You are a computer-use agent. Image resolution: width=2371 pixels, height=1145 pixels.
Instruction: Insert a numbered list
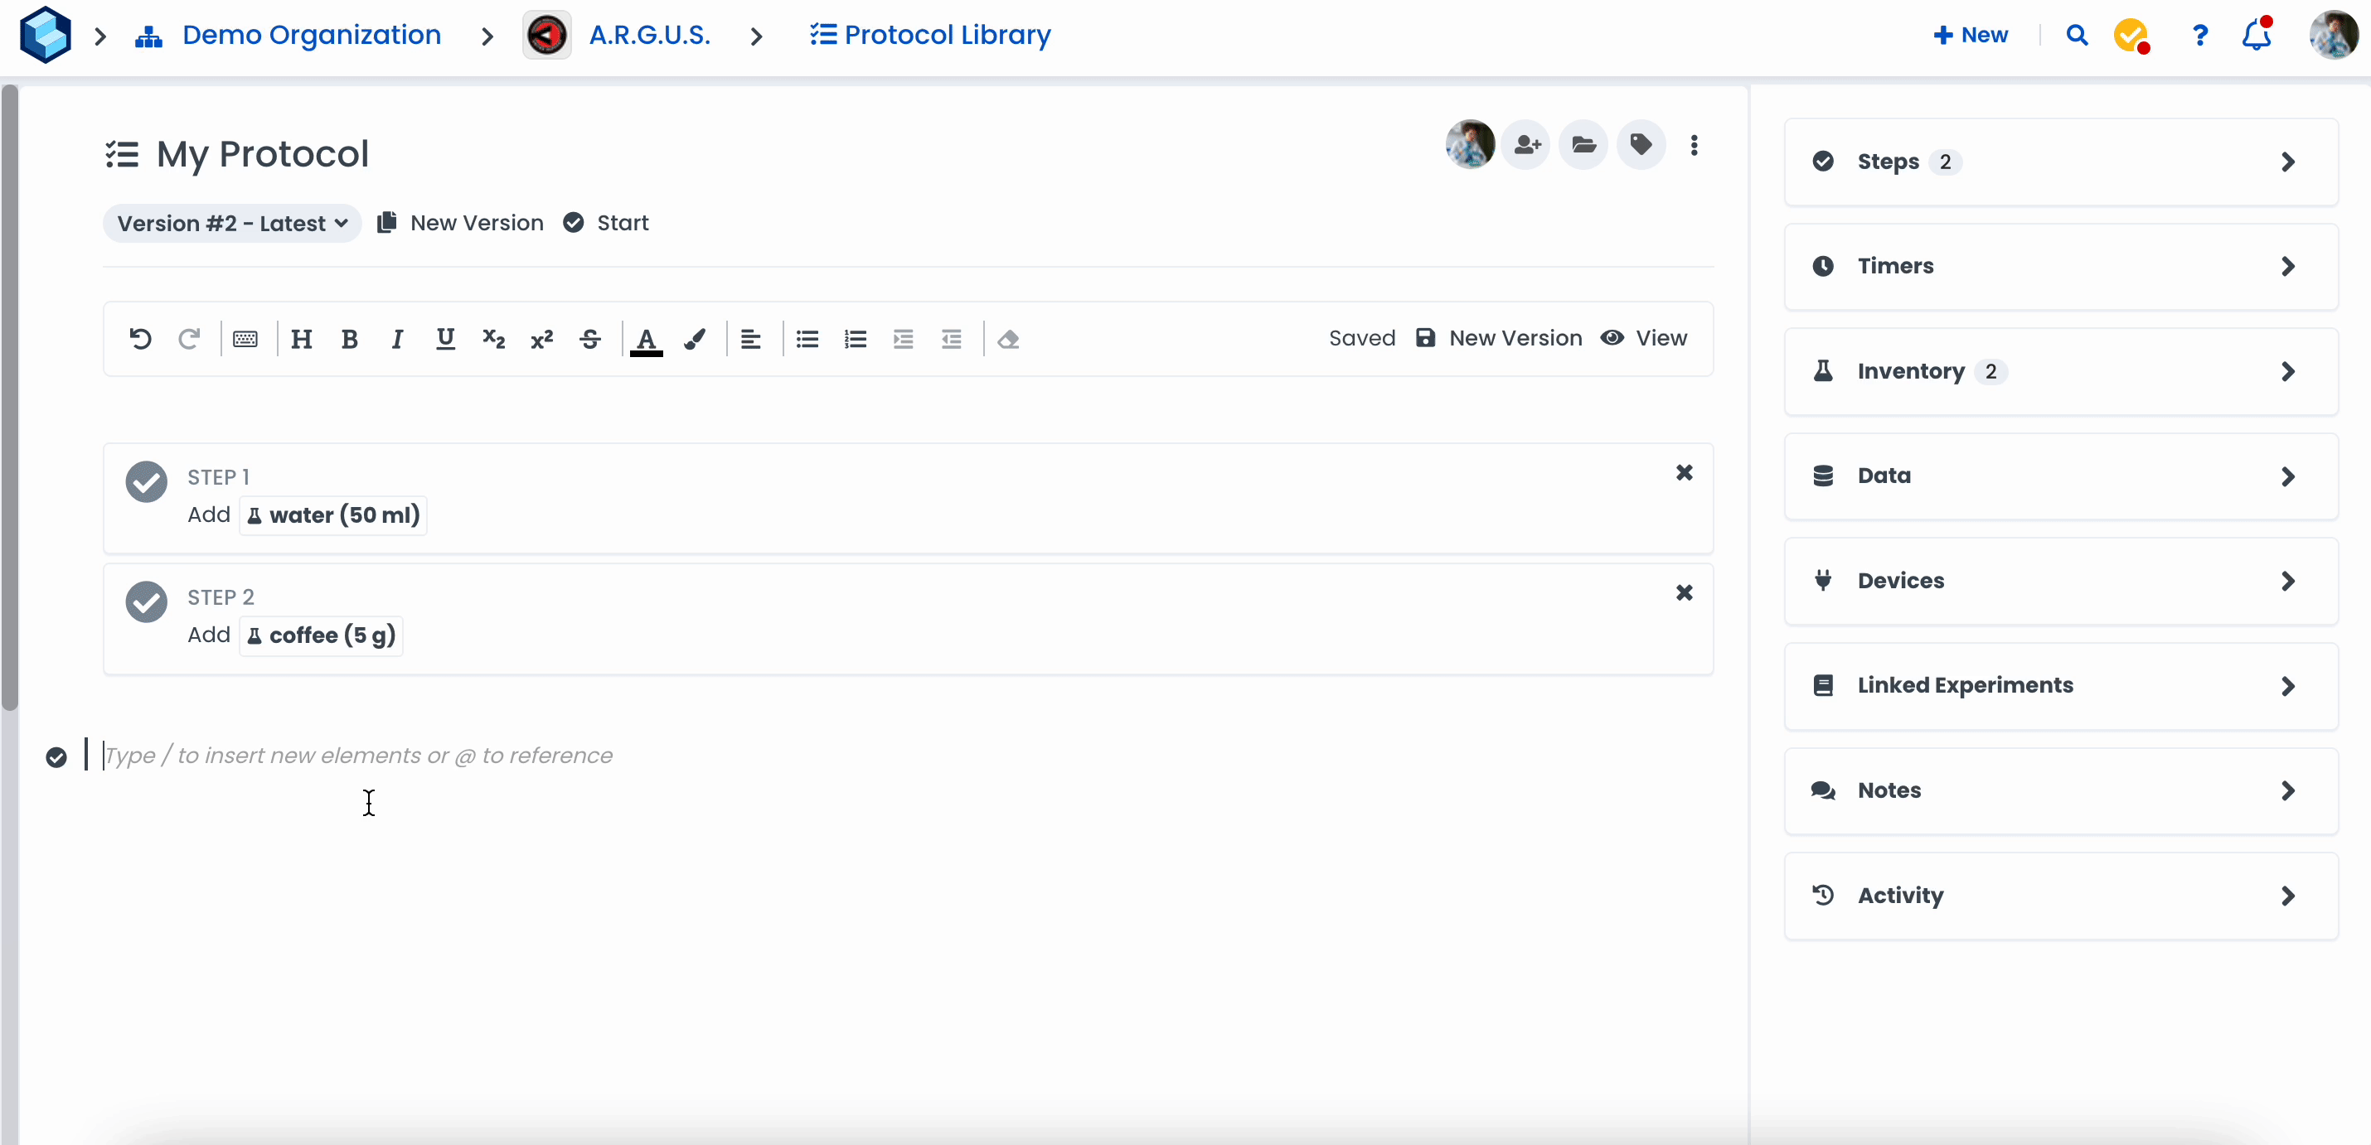[x=855, y=340]
